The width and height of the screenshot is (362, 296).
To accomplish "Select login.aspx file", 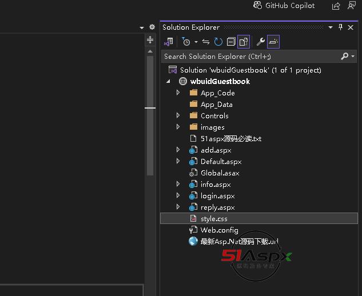I will click(217, 196).
